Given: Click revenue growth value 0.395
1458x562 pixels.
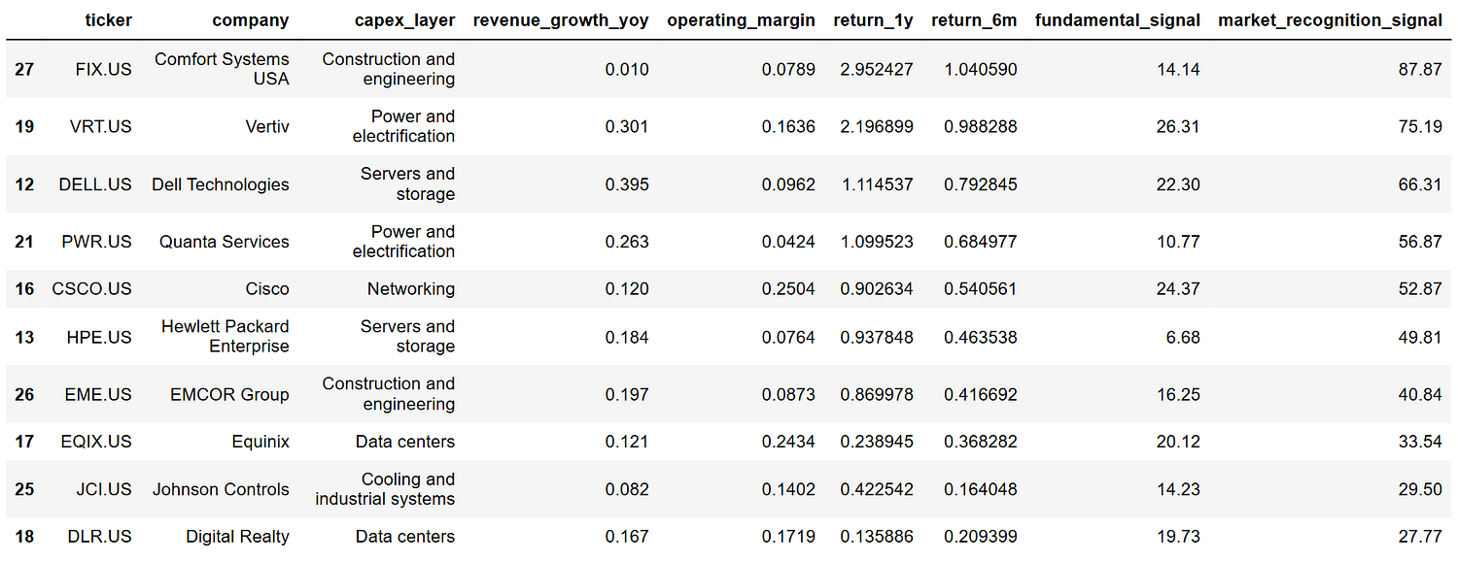Looking at the screenshot, I should pyautogui.click(x=627, y=184).
